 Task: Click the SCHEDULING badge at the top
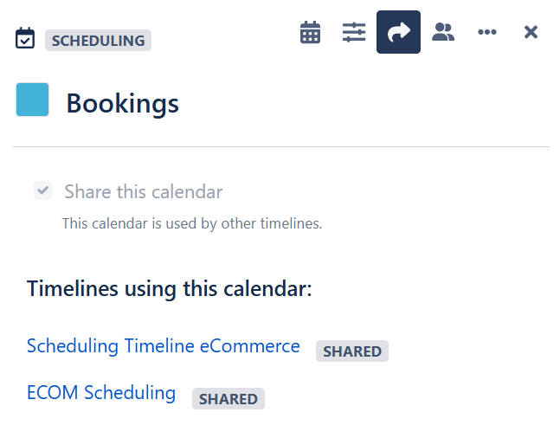pyautogui.click(x=98, y=41)
